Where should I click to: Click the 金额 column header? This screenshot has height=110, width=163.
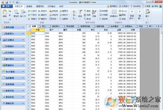[119, 30]
